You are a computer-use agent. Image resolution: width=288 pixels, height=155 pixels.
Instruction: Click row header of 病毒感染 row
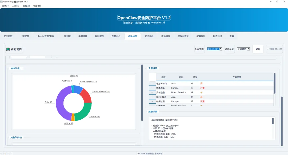pyautogui.click(x=153, y=88)
